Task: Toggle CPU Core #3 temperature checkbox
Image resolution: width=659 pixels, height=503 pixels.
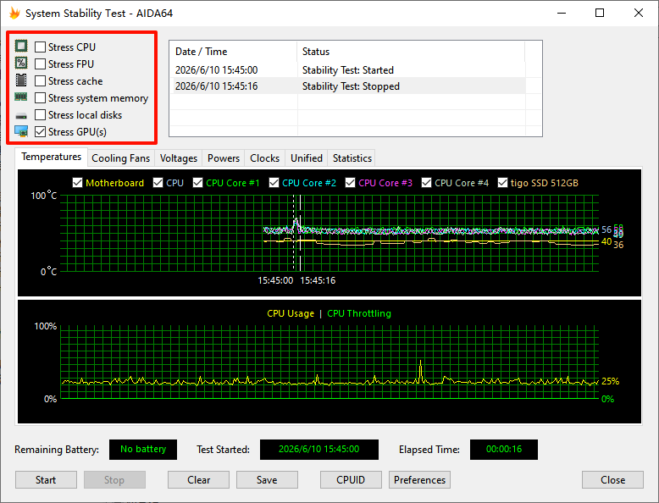Action: (350, 183)
